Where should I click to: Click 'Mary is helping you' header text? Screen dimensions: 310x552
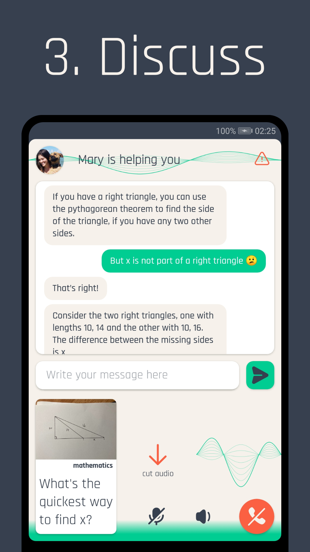129,159
